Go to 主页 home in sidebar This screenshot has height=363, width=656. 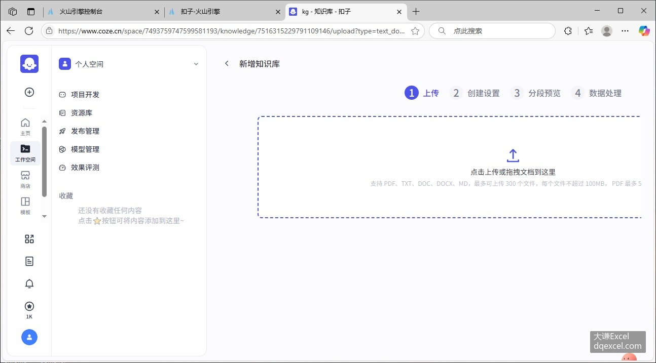point(25,127)
